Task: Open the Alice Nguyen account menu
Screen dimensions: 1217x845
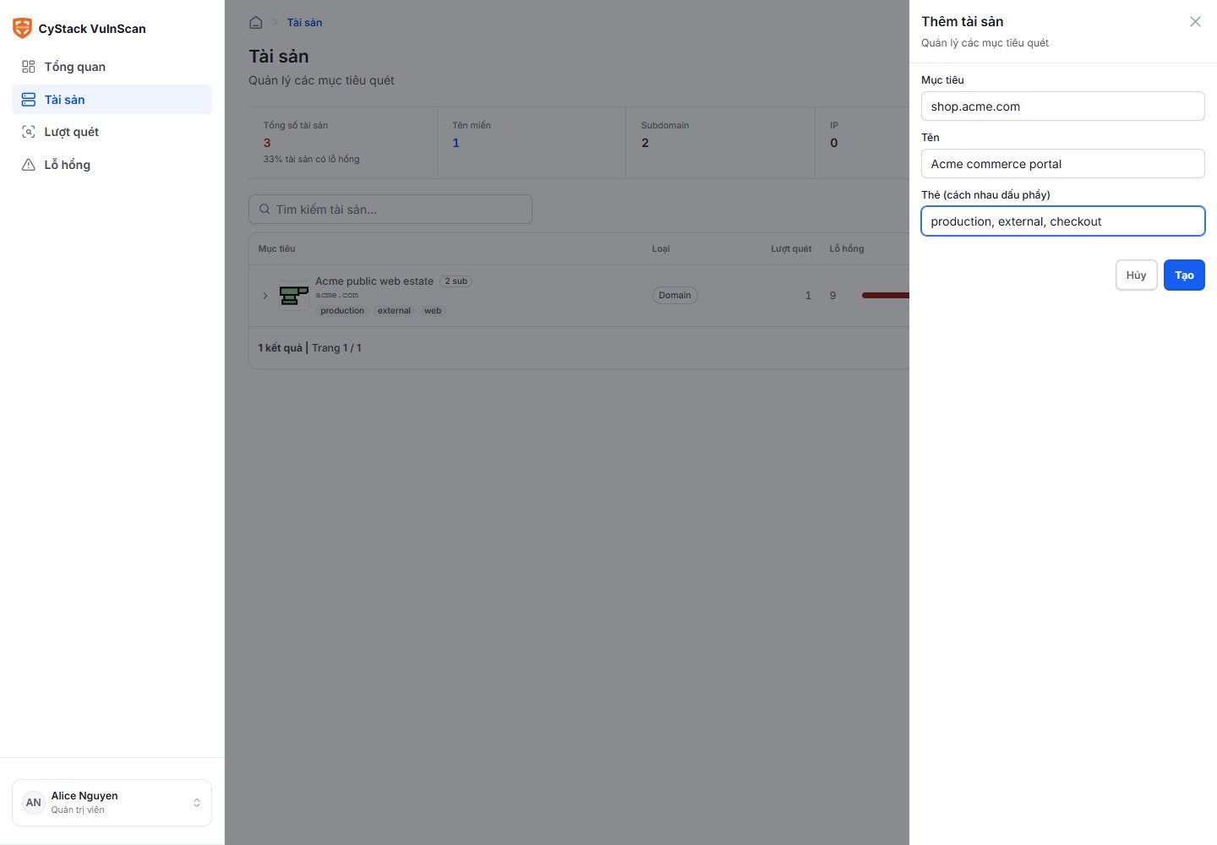Action: click(112, 803)
